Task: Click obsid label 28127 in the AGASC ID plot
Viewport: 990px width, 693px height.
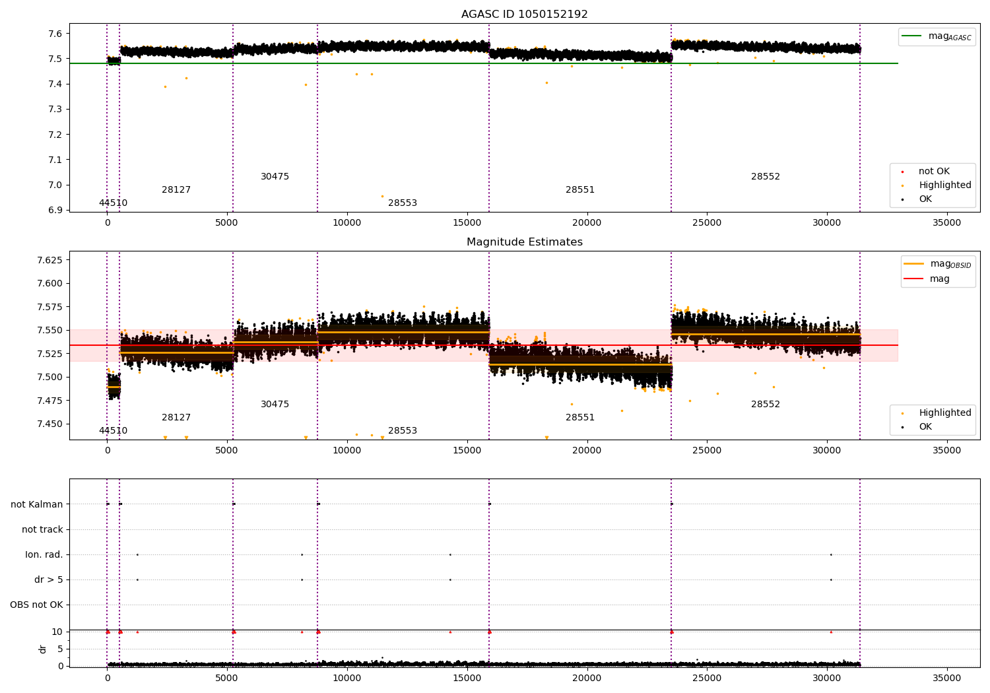Action: 176,190
